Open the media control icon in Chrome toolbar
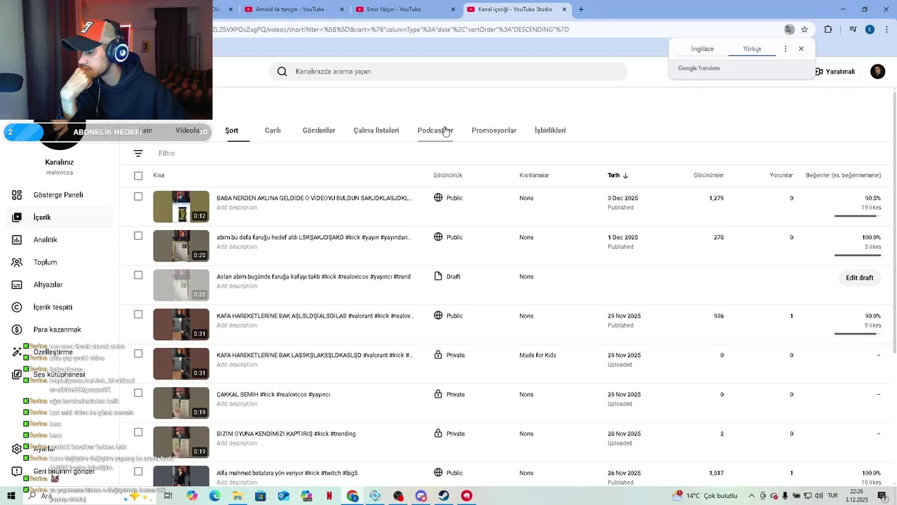Screen dimensions: 897x505 click(x=853, y=29)
